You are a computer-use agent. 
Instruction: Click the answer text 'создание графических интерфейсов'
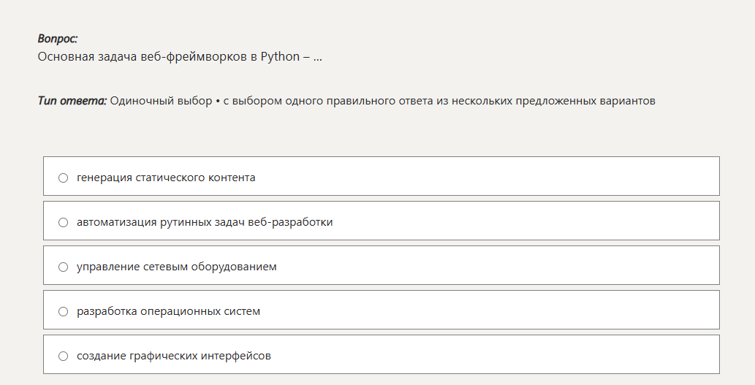(x=174, y=356)
